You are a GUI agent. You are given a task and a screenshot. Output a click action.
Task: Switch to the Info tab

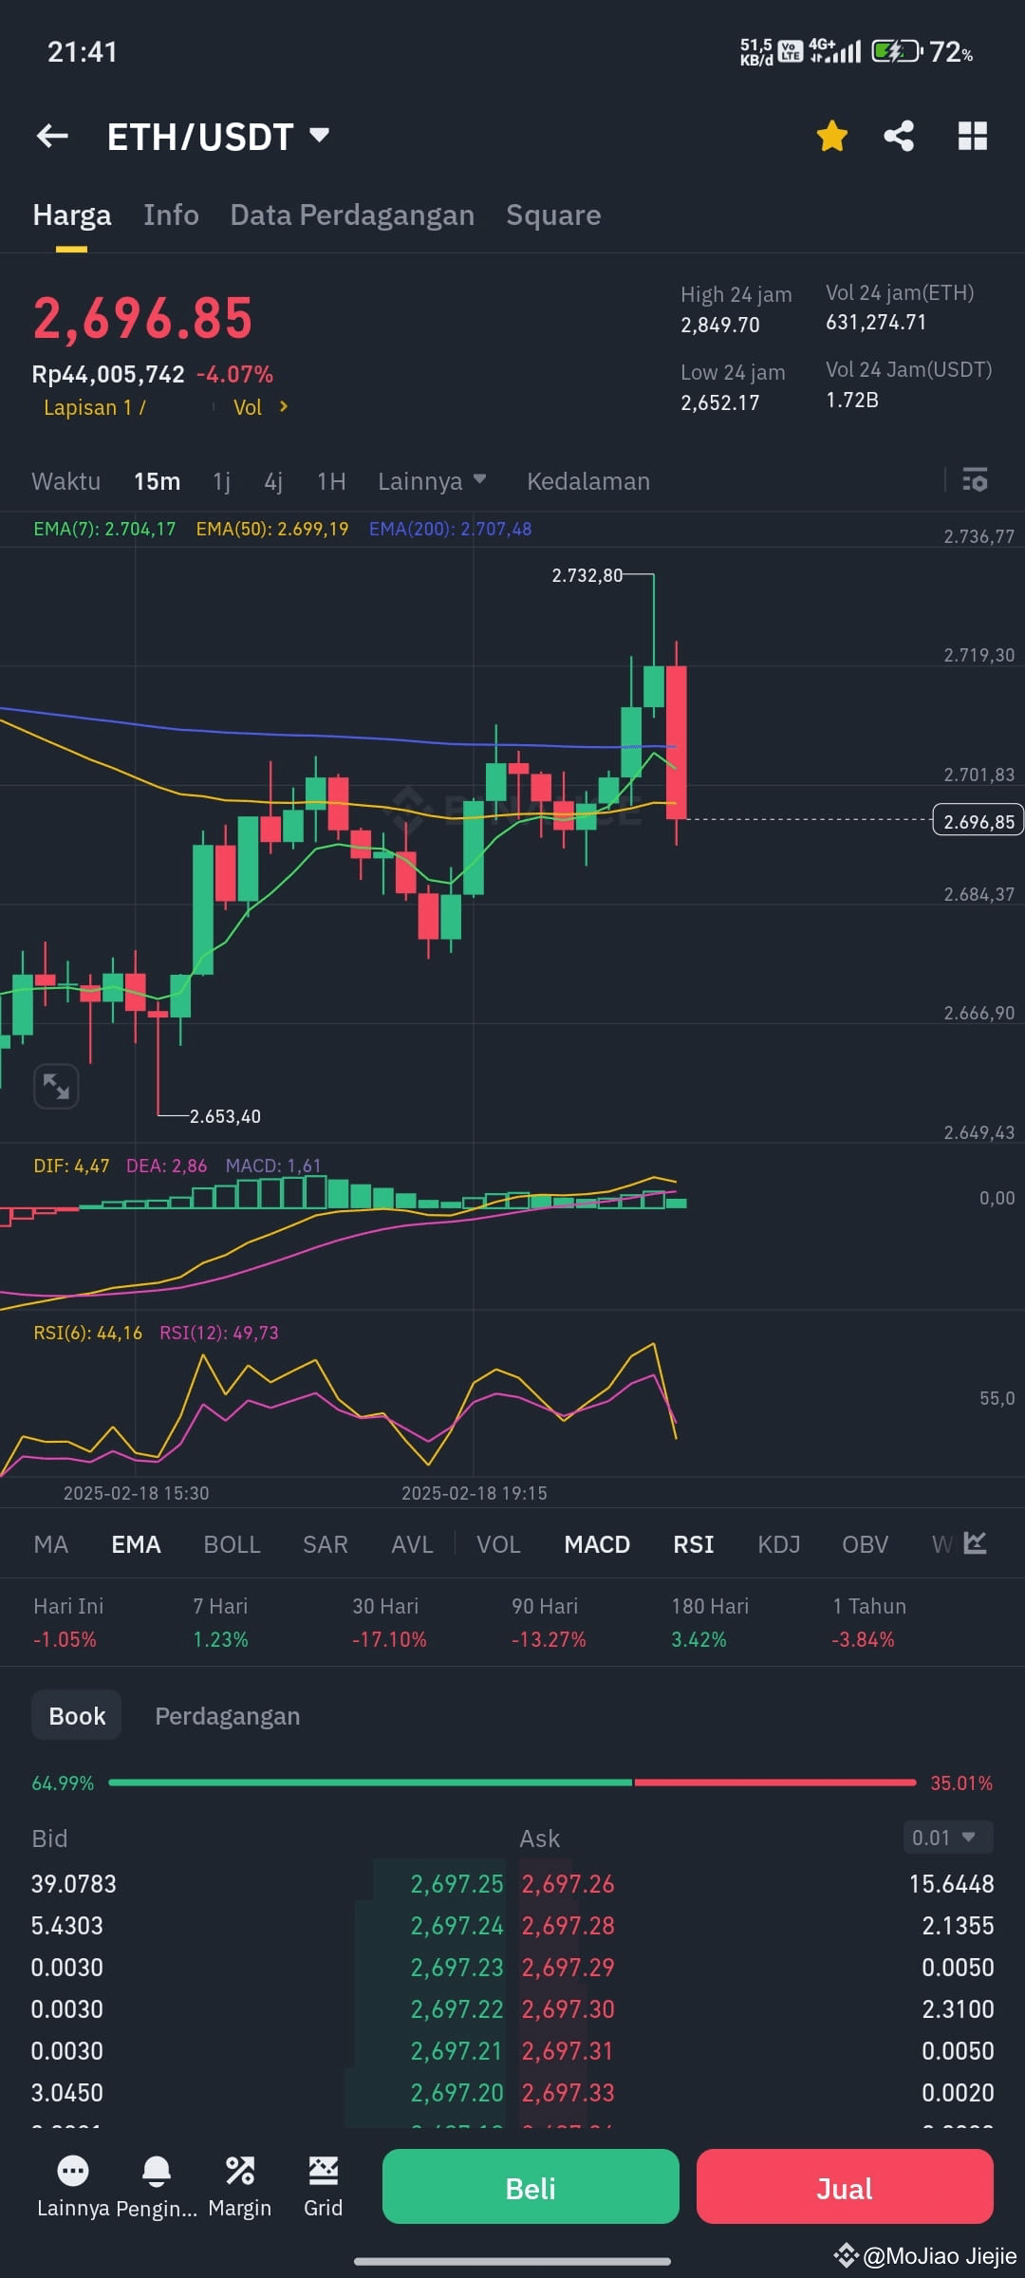click(x=171, y=215)
